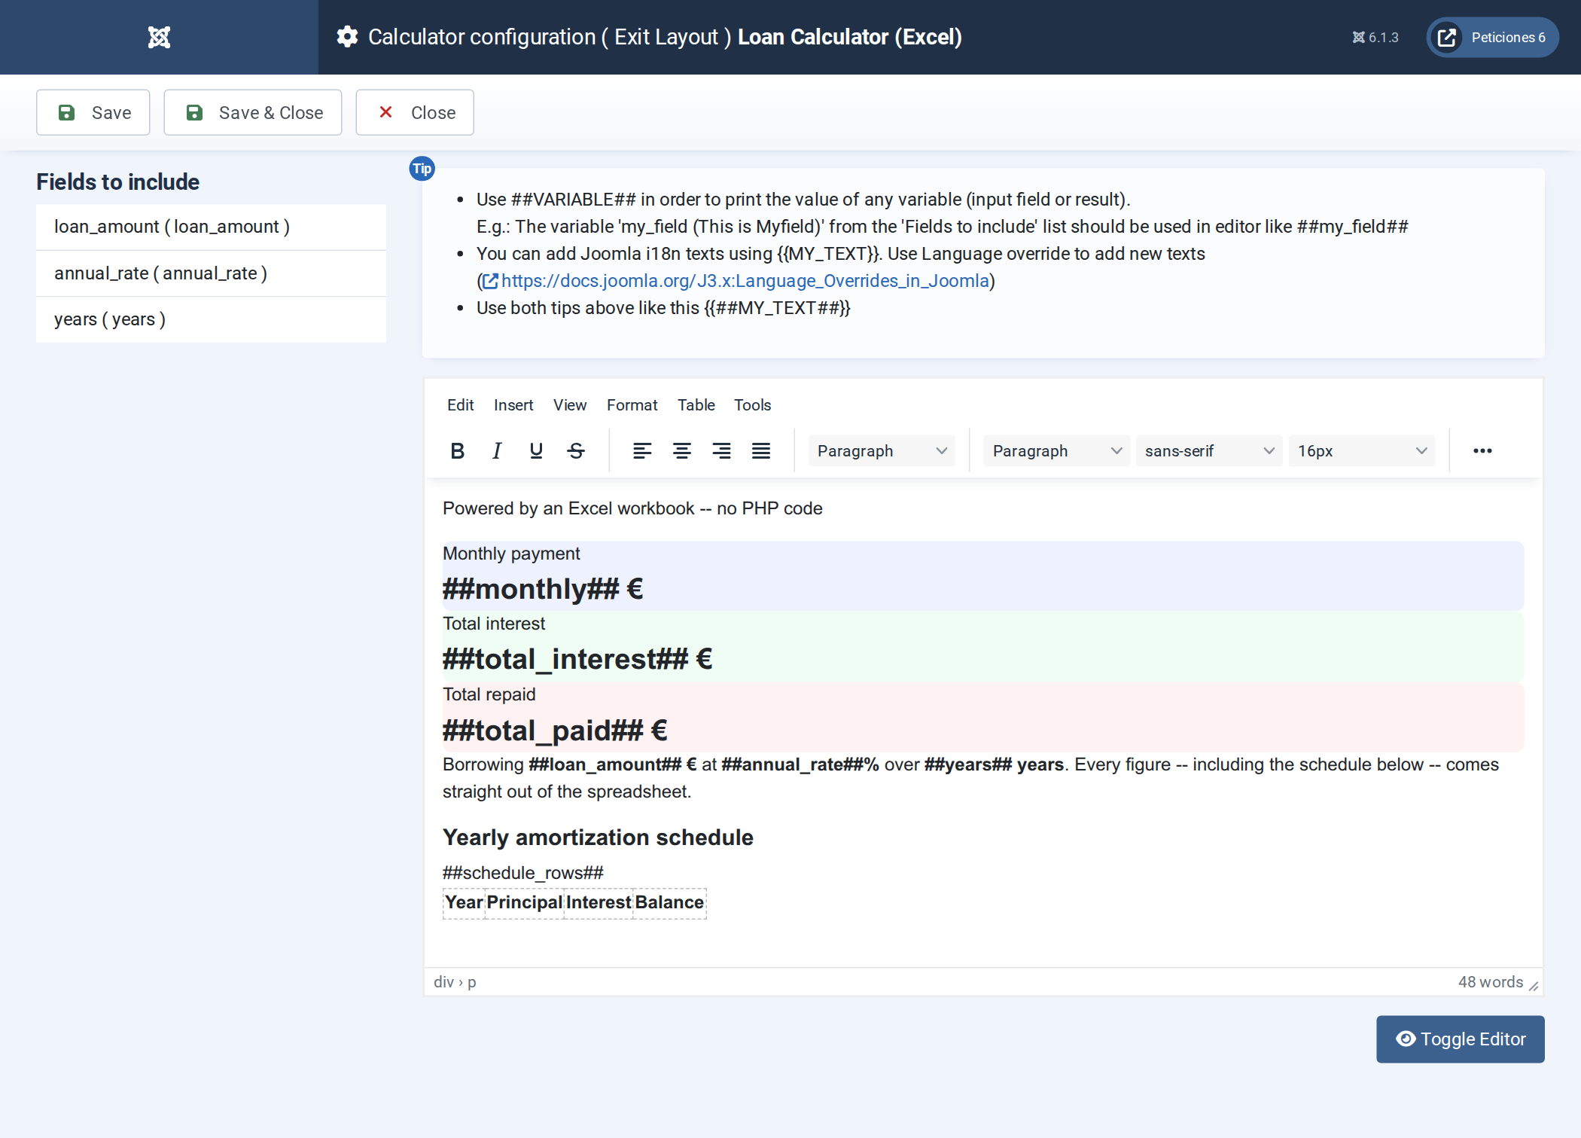Image resolution: width=1581 pixels, height=1138 pixels.
Task: Click the Joomla 6.1.3 version indicator
Action: coord(1375,38)
